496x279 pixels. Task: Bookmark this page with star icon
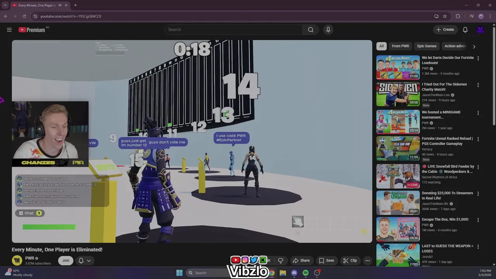(x=445, y=16)
